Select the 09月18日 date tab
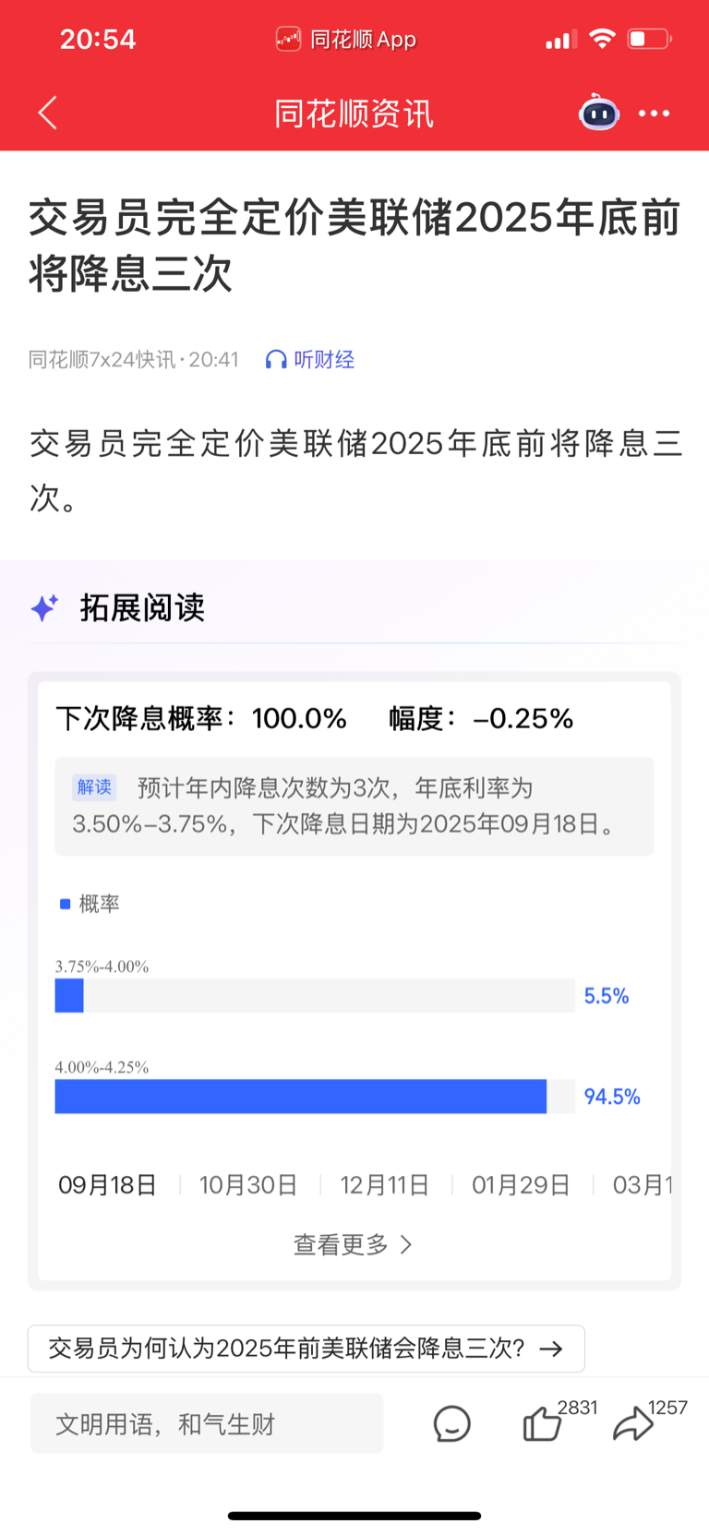 coord(108,1185)
